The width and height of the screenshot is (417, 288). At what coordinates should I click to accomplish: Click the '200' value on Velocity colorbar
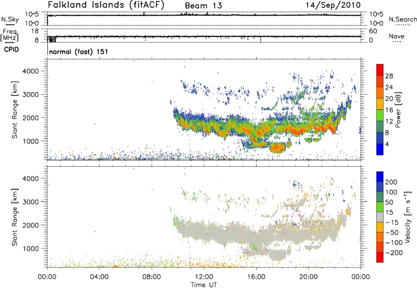click(391, 182)
